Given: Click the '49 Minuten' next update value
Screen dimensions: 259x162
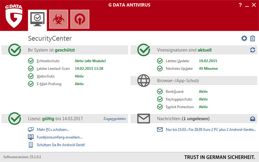Looking at the screenshot, I should 208,69.
